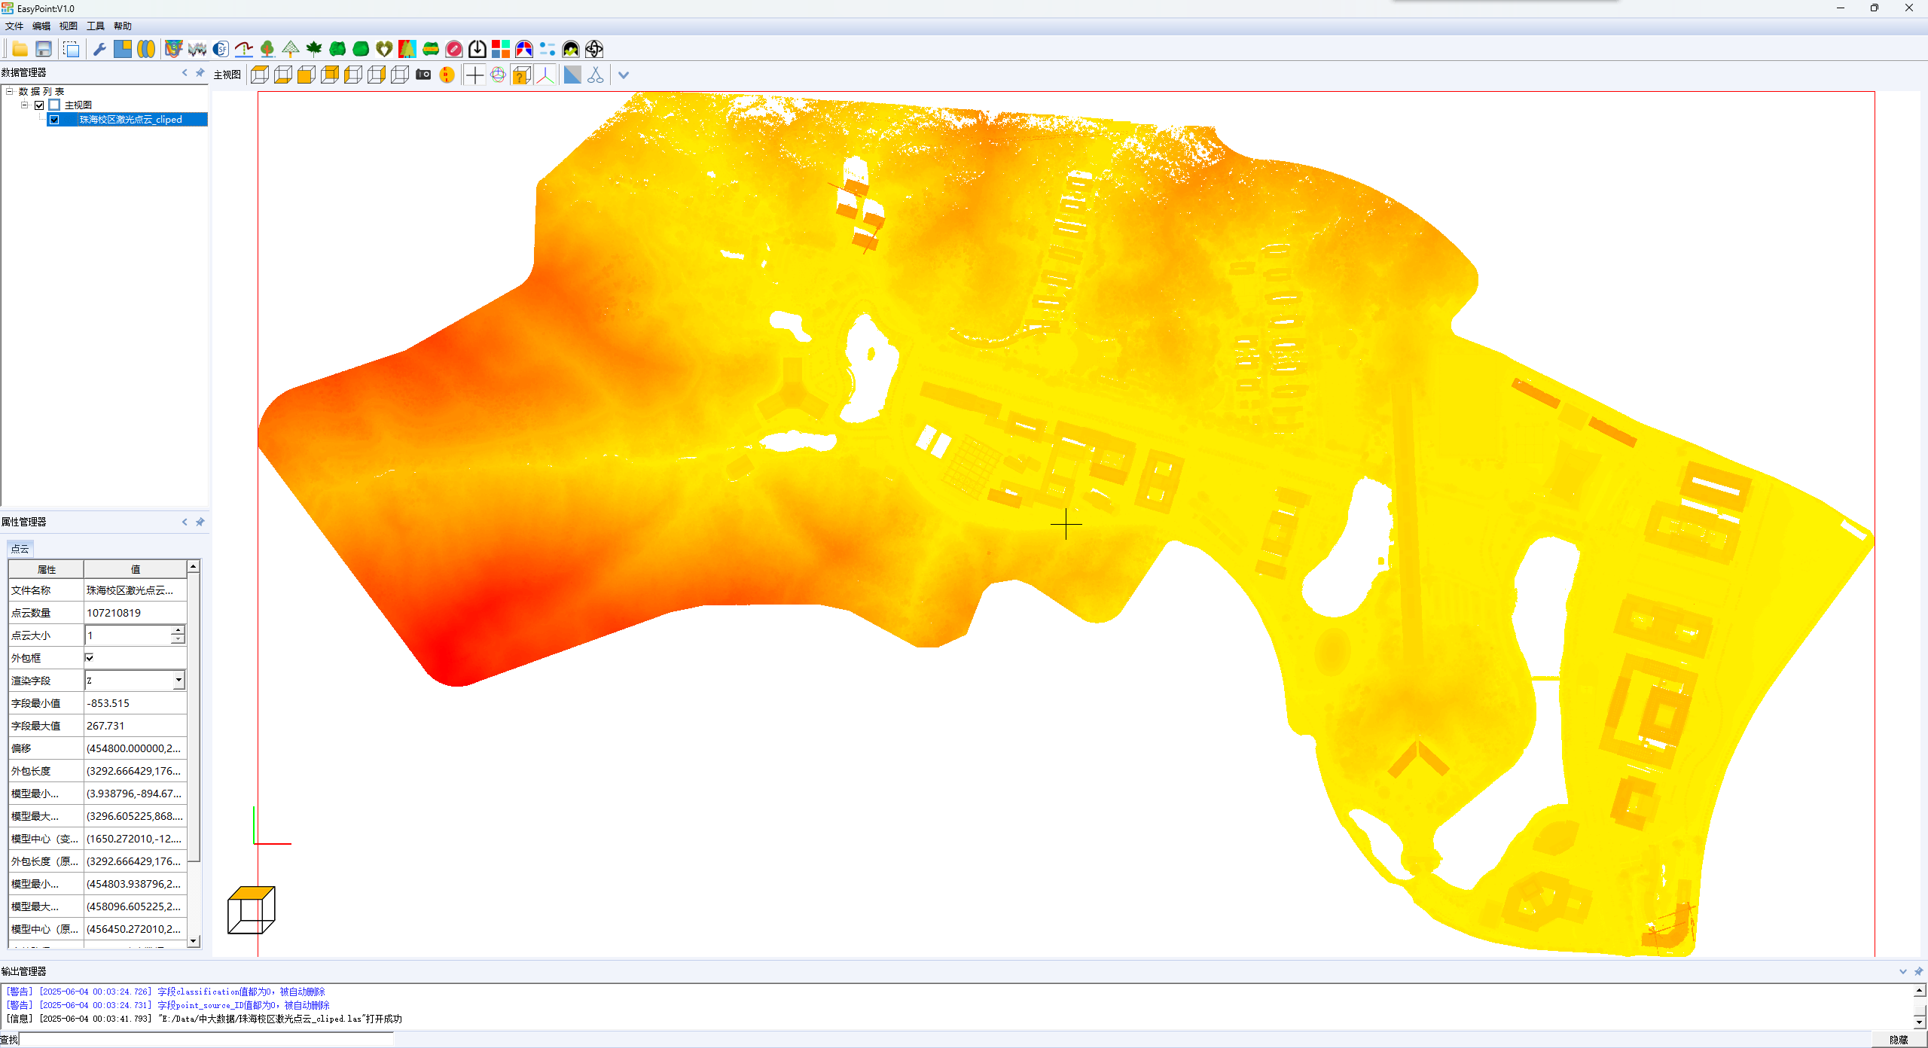The width and height of the screenshot is (1928, 1048).
Task: Select the scissors clipping tool
Action: [x=596, y=75]
